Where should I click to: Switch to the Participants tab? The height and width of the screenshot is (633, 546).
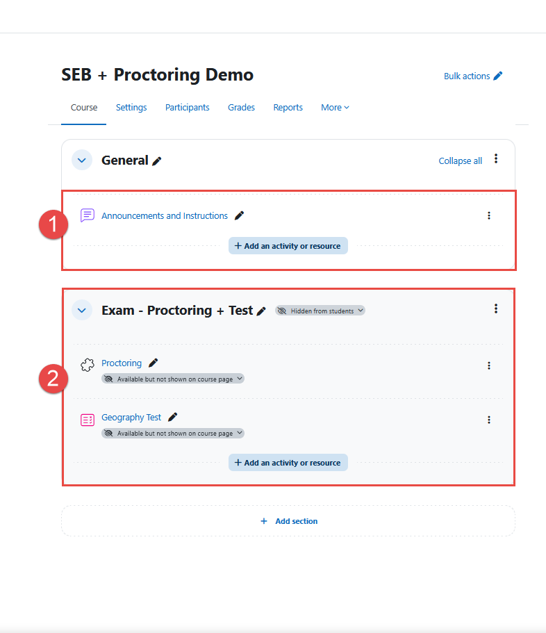(x=187, y=108)
